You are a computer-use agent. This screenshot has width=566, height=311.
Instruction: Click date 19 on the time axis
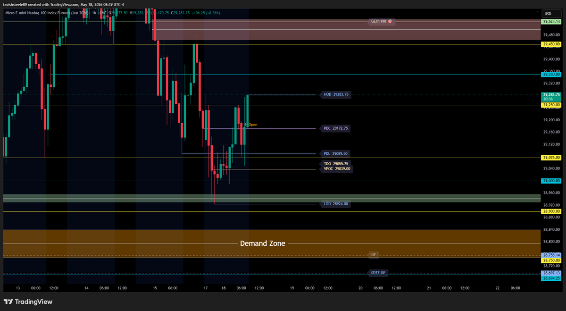click(292, 288)
